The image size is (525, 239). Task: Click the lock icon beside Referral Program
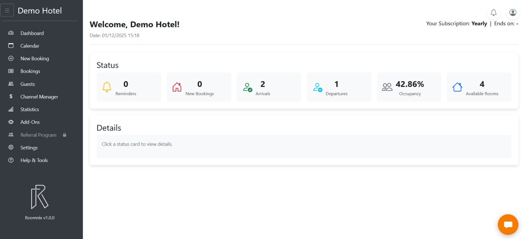pyautogui.click(x=65, y=135)
